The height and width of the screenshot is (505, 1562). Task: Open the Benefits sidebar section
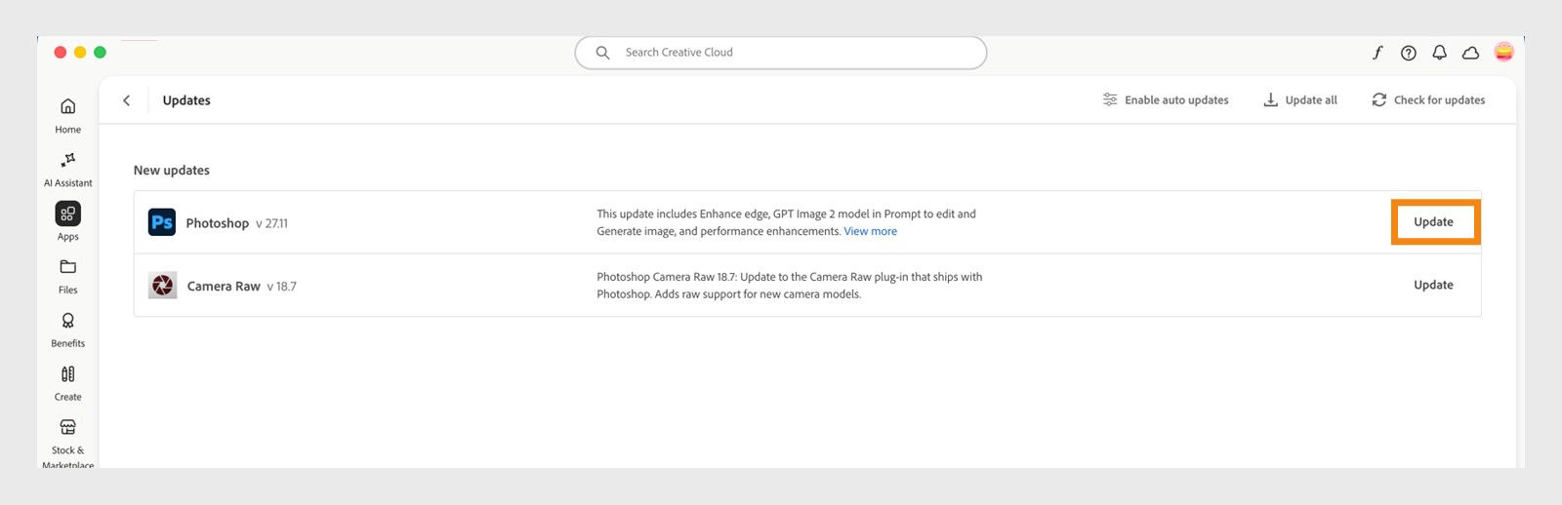[67, 330]
